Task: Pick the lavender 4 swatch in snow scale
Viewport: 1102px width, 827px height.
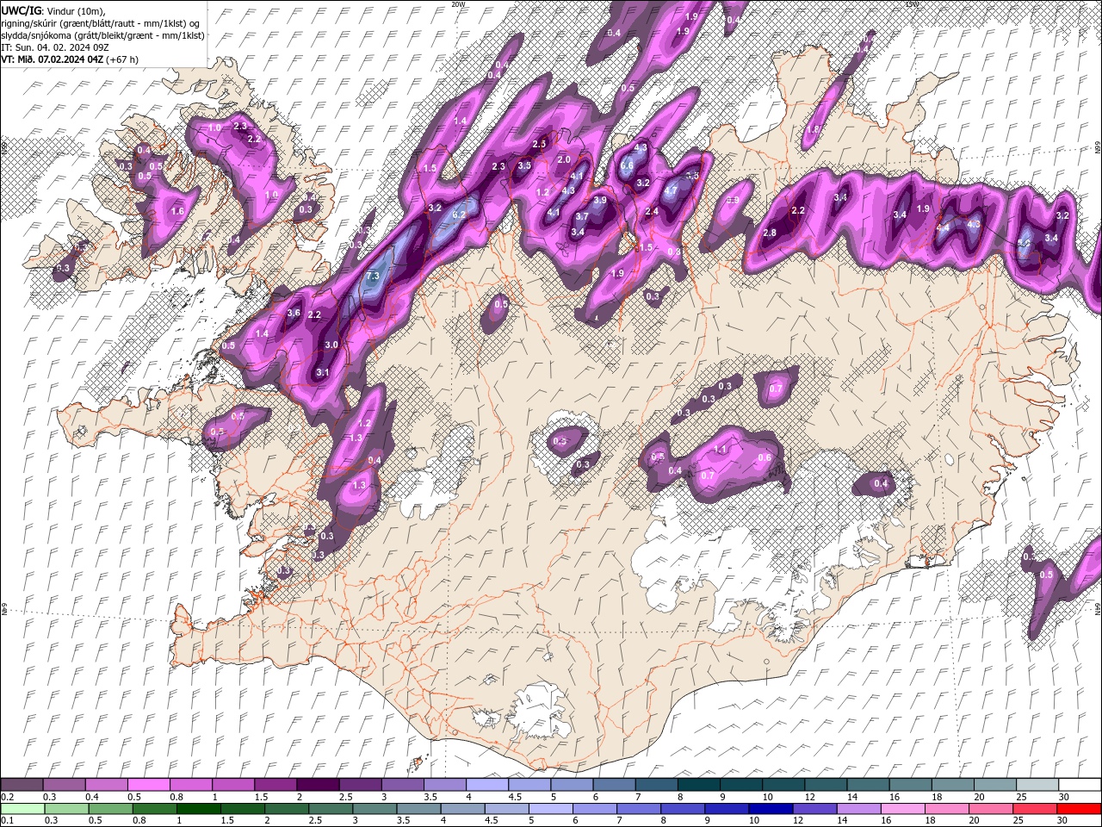Action: 486,785
